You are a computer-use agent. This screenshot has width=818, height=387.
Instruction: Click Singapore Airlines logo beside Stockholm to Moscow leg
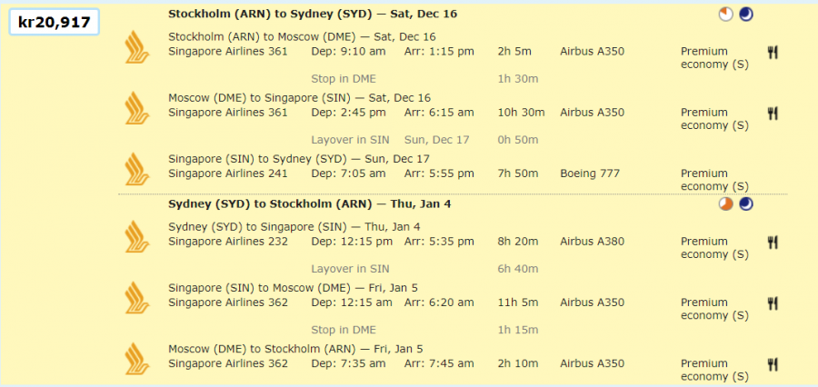pos(137,45)
